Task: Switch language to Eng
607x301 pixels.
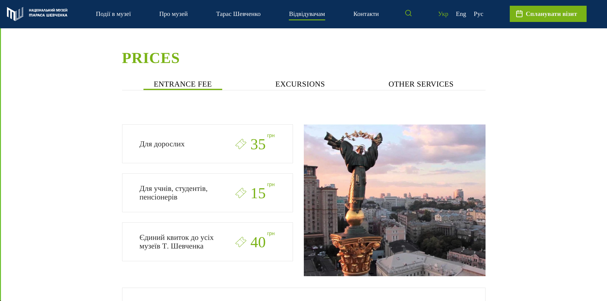Action: point(461,14)
